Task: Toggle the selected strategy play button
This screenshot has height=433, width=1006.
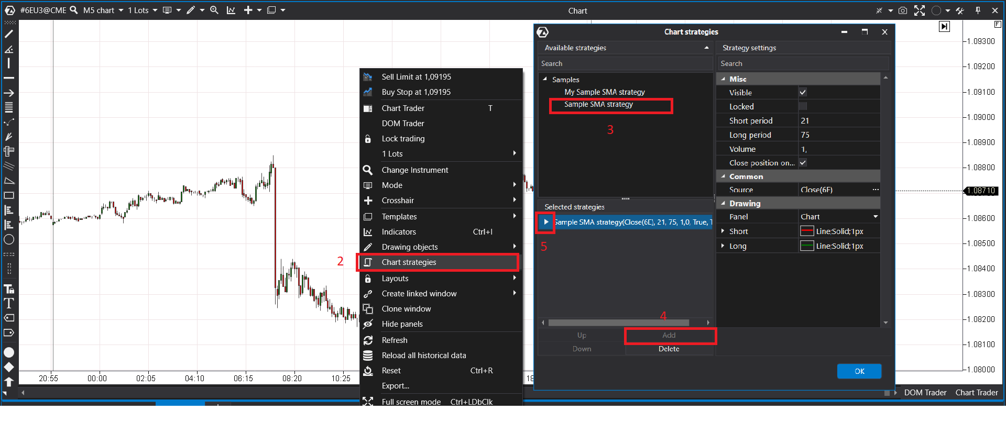Action: (x=546, y=222)
